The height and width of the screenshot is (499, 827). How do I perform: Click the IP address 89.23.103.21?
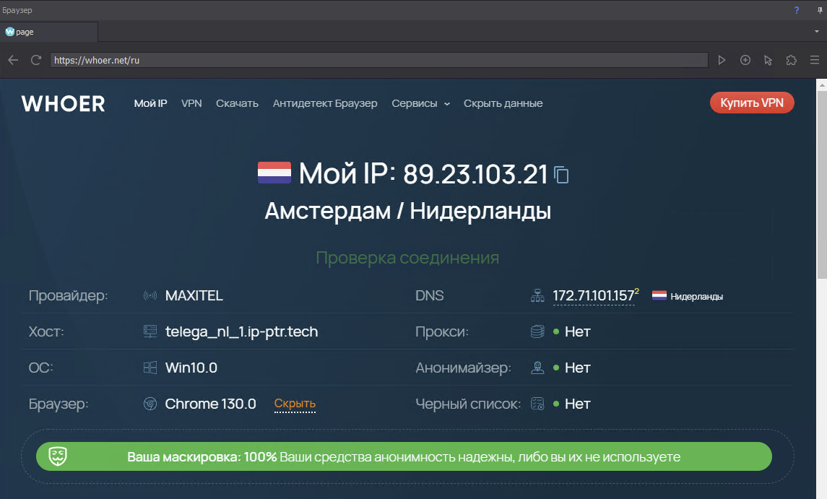coord(476,175)
